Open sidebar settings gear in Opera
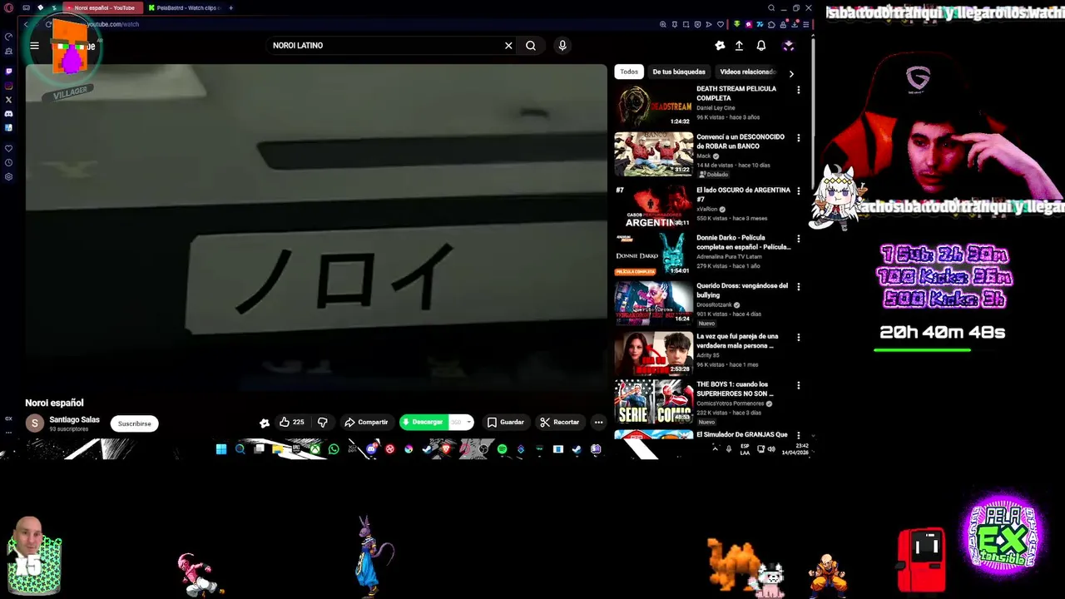Image resolution: width=1065 pixels, height=599 pixels. tap(9, 177)
